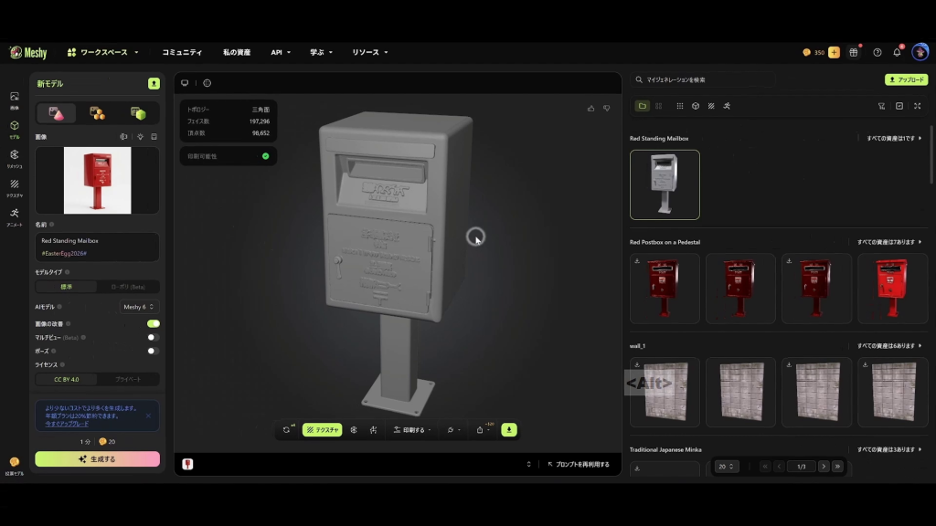Switch assets panel to folder view
This screenshot has width=936, height=526.
point(643,106)
